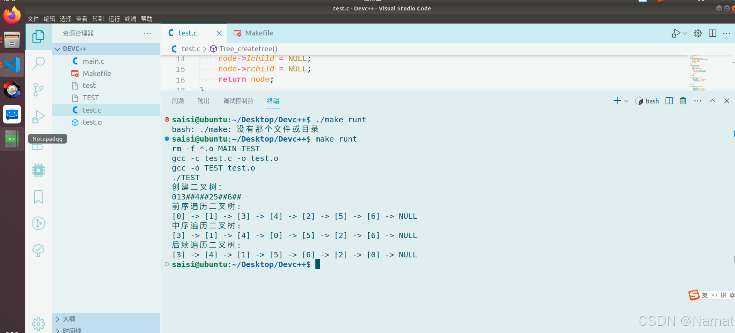
Task: Expand the 时间线 timeline section
Action: click(106, 330)
